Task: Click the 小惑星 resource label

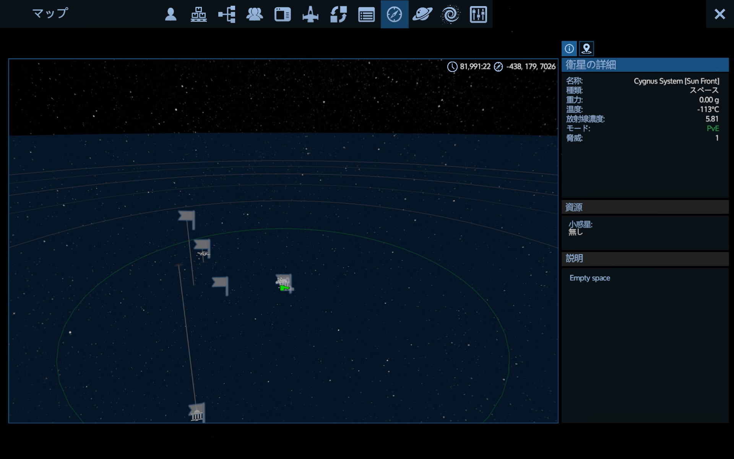Action: coord(580,225)
